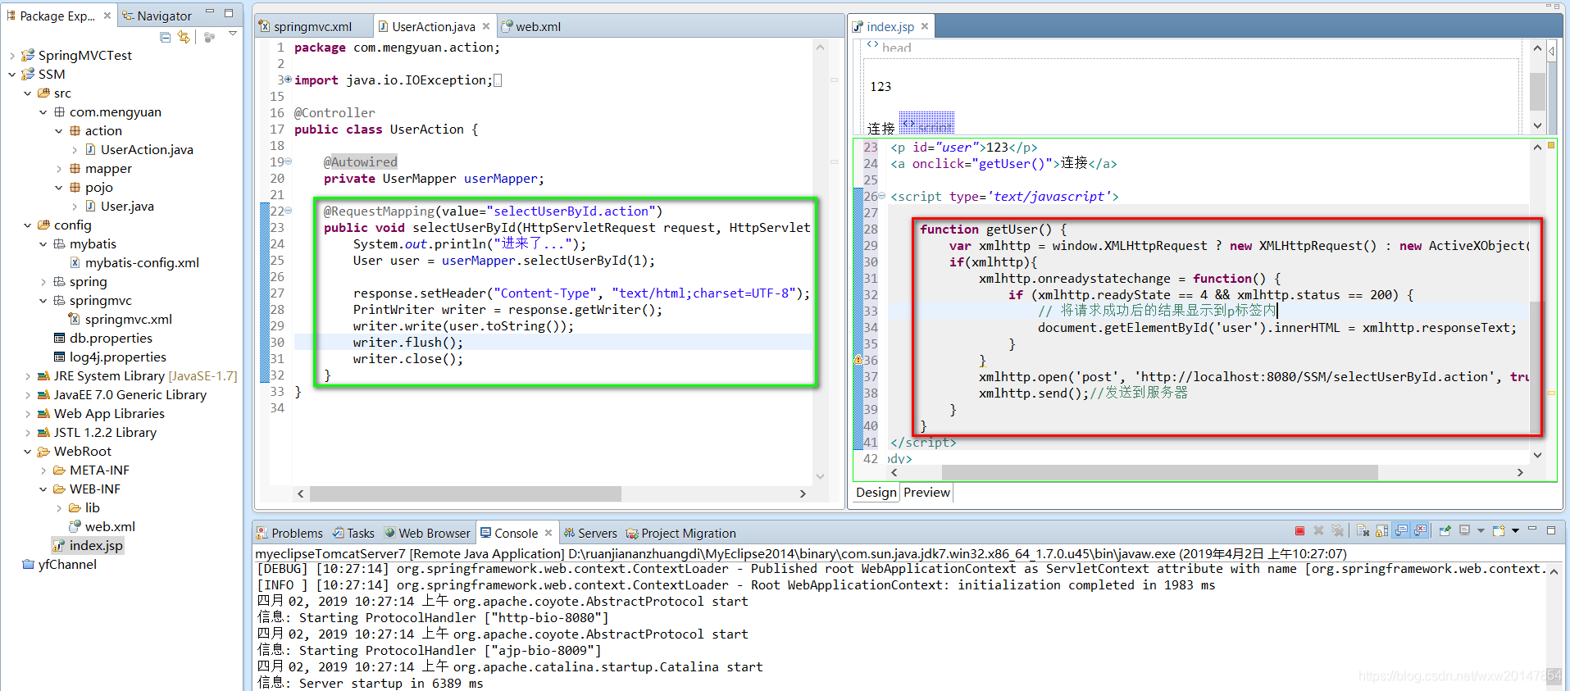1570x691 pixels.
Task: Expand the SpringMVCTest project
Action: tap(11, 56)
